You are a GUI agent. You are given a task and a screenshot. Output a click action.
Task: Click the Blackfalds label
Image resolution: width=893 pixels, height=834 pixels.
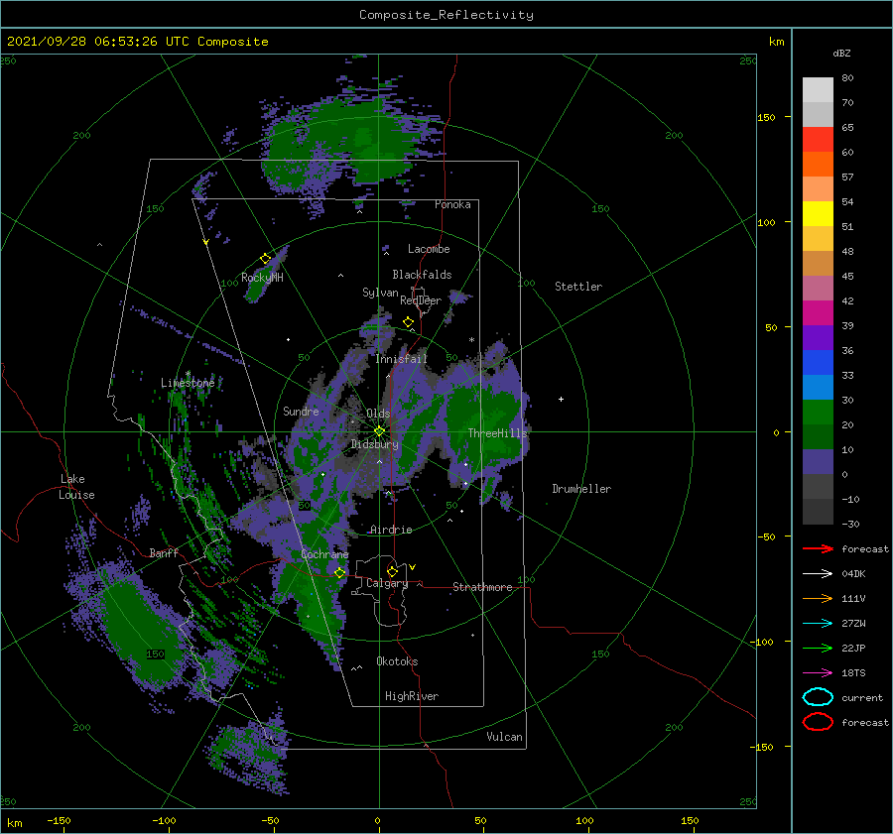coord(422,275)
